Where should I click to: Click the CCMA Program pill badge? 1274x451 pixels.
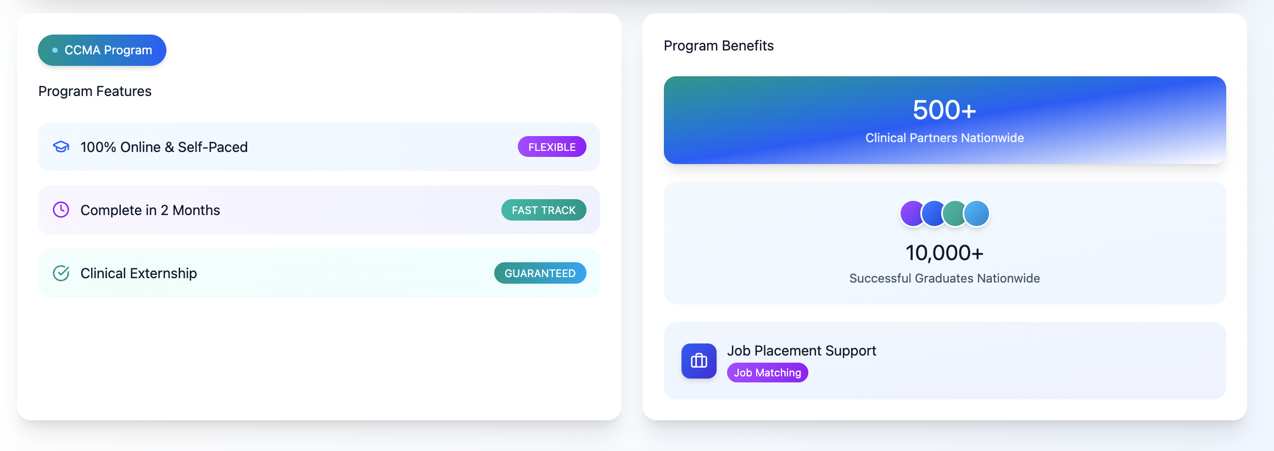pyautogui.click(x=102, y=50)
